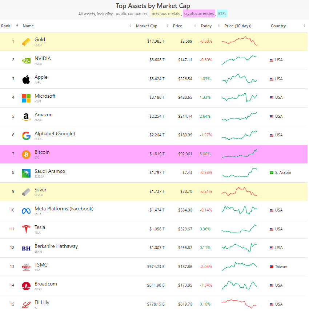Click the Saudi Arabia flag icon
The width and height of the screenshot is (309, 311).
(272, 172)
